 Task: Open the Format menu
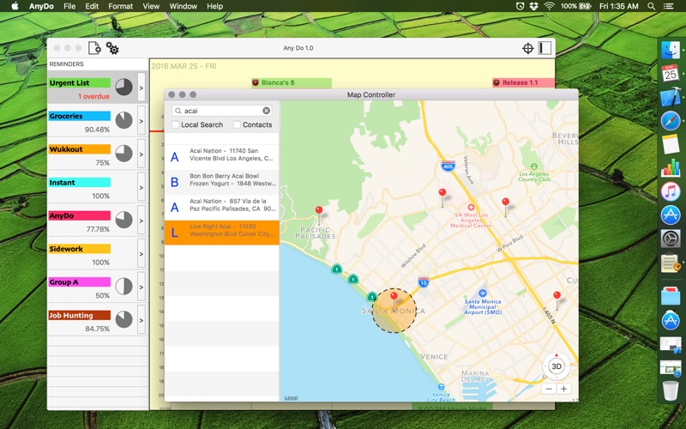click(120, 6)
